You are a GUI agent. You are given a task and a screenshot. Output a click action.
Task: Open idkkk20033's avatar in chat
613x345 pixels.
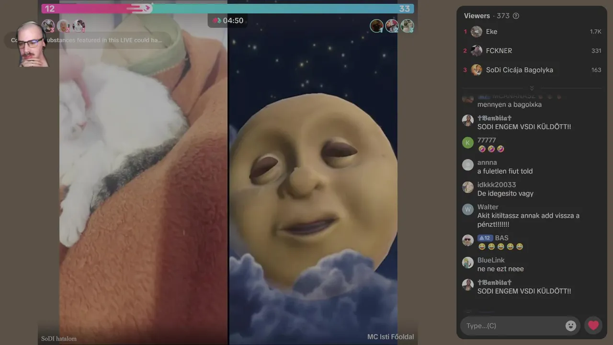(468, 187)
